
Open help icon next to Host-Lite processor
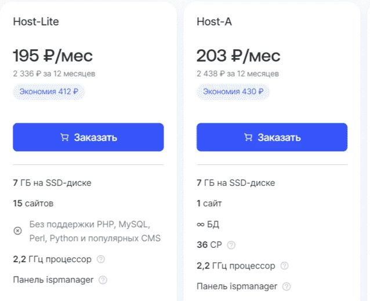coord(101,259)
